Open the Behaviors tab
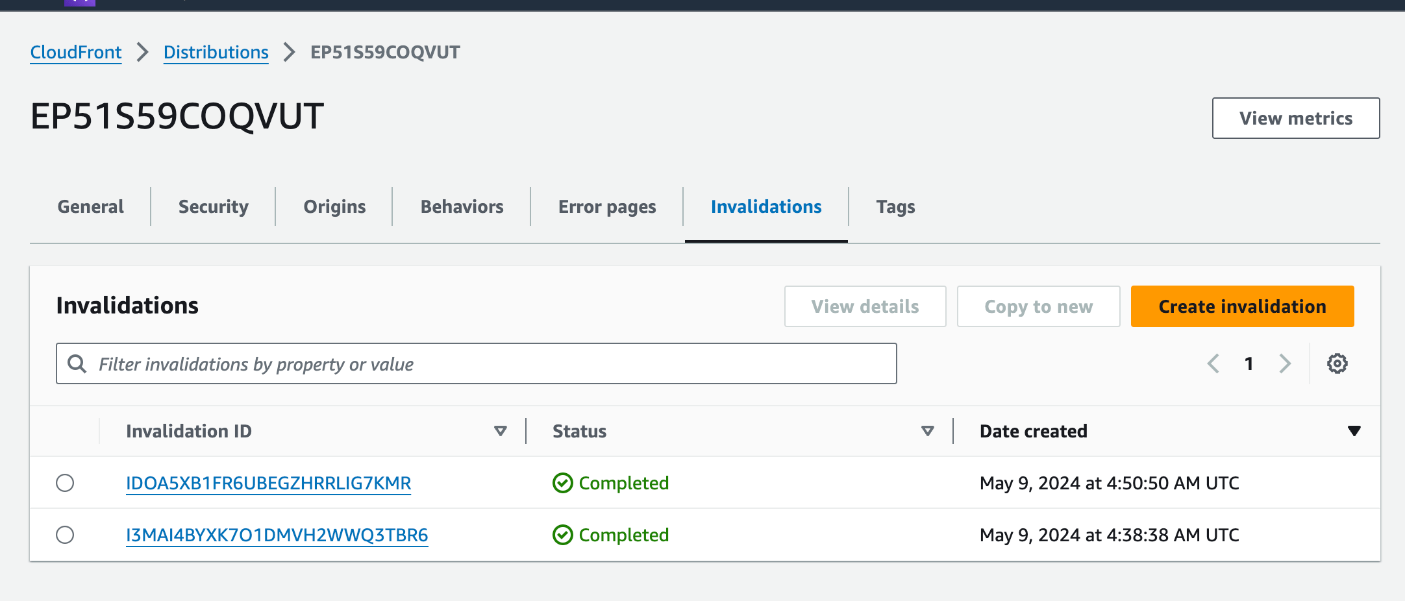 462,206
